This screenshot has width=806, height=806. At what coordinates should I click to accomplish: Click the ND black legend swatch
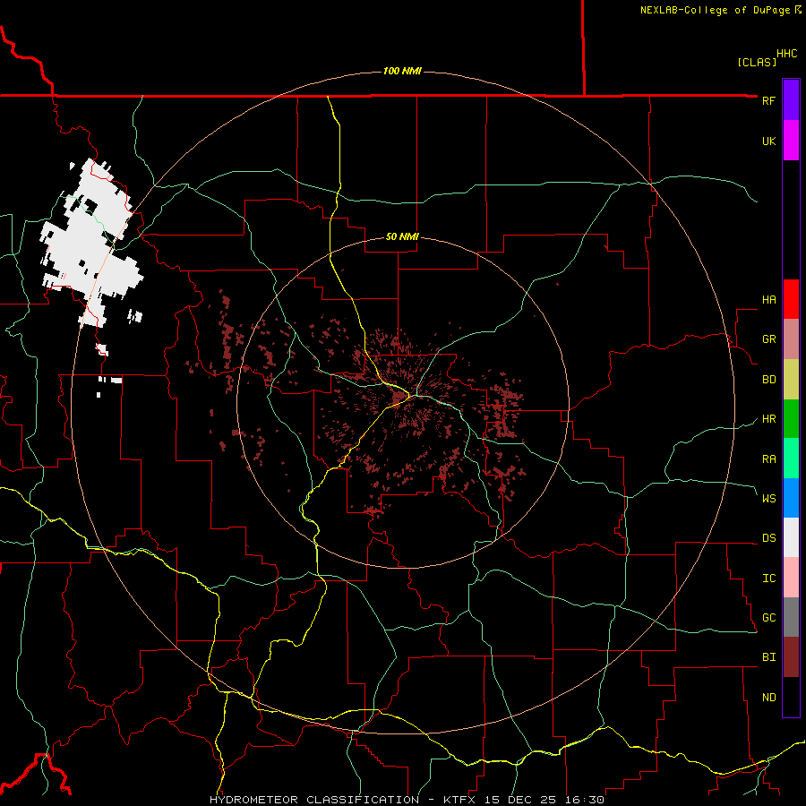coord(791,697)
